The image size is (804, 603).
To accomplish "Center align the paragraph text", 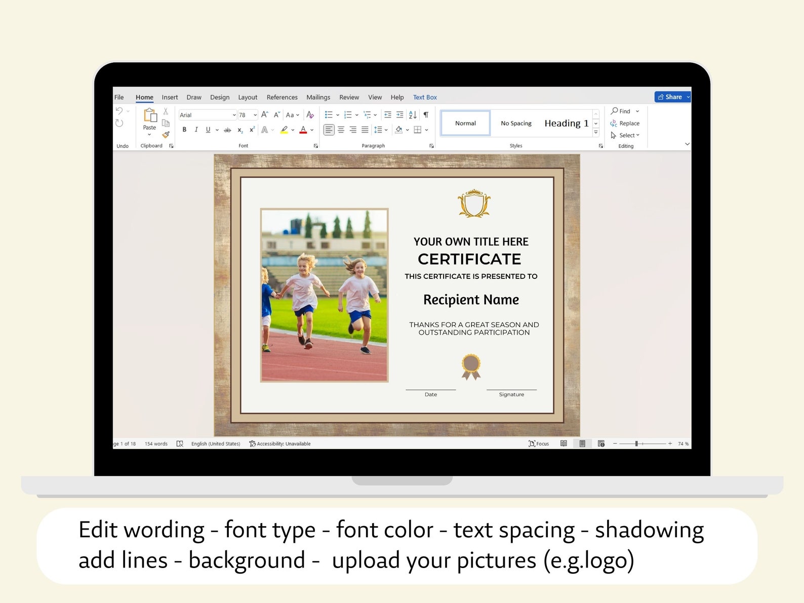I will [341, 130].
